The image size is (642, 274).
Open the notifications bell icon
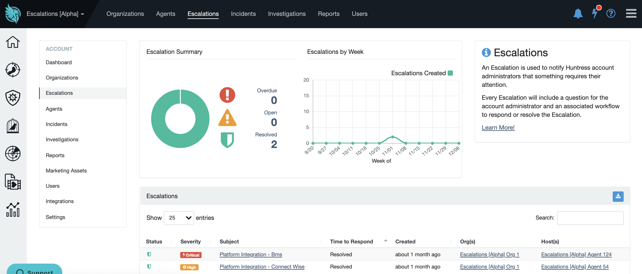pyautogui.click(x=578, y=13)
